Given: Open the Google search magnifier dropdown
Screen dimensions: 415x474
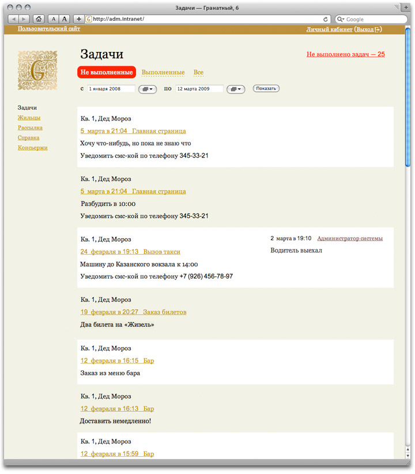Looking at the screenshot, I should (341, 19).
